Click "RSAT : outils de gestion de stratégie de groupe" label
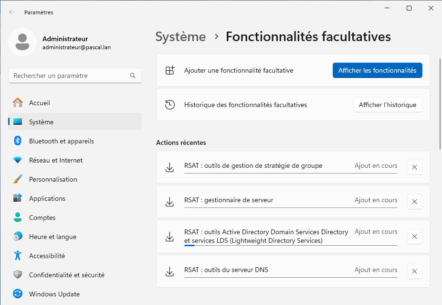Viewport: 442px width, 305px height. pos(253,165)
